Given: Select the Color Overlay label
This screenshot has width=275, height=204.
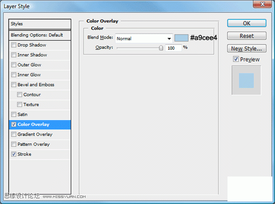Looking at the screenshot, I should point(33,124).
